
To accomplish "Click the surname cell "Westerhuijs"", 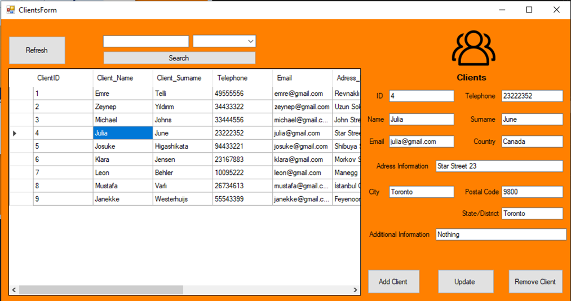I will pos(183,199).
